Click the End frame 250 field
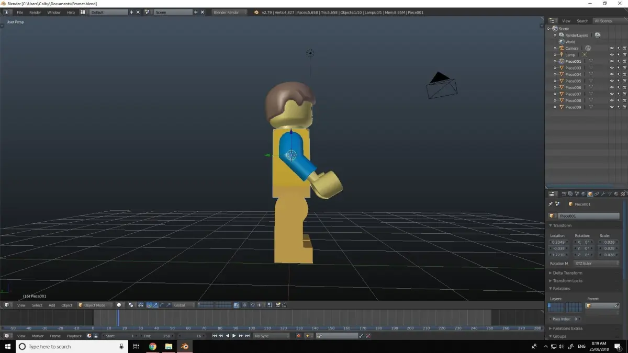The image size is (628, 353). 159,336
